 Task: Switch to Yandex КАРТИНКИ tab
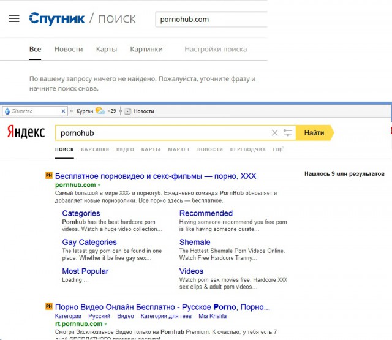[95, 149]
